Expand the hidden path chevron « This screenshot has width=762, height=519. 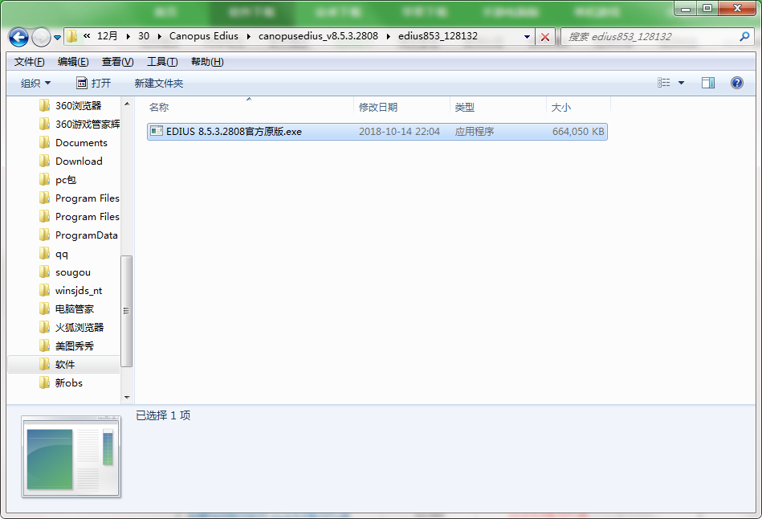87,36
